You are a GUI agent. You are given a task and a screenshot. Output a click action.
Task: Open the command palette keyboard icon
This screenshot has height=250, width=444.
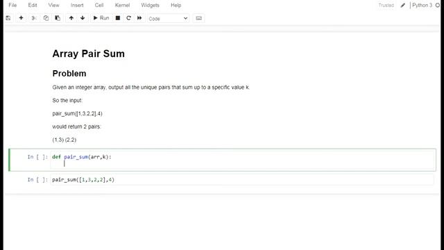(199, 18)
